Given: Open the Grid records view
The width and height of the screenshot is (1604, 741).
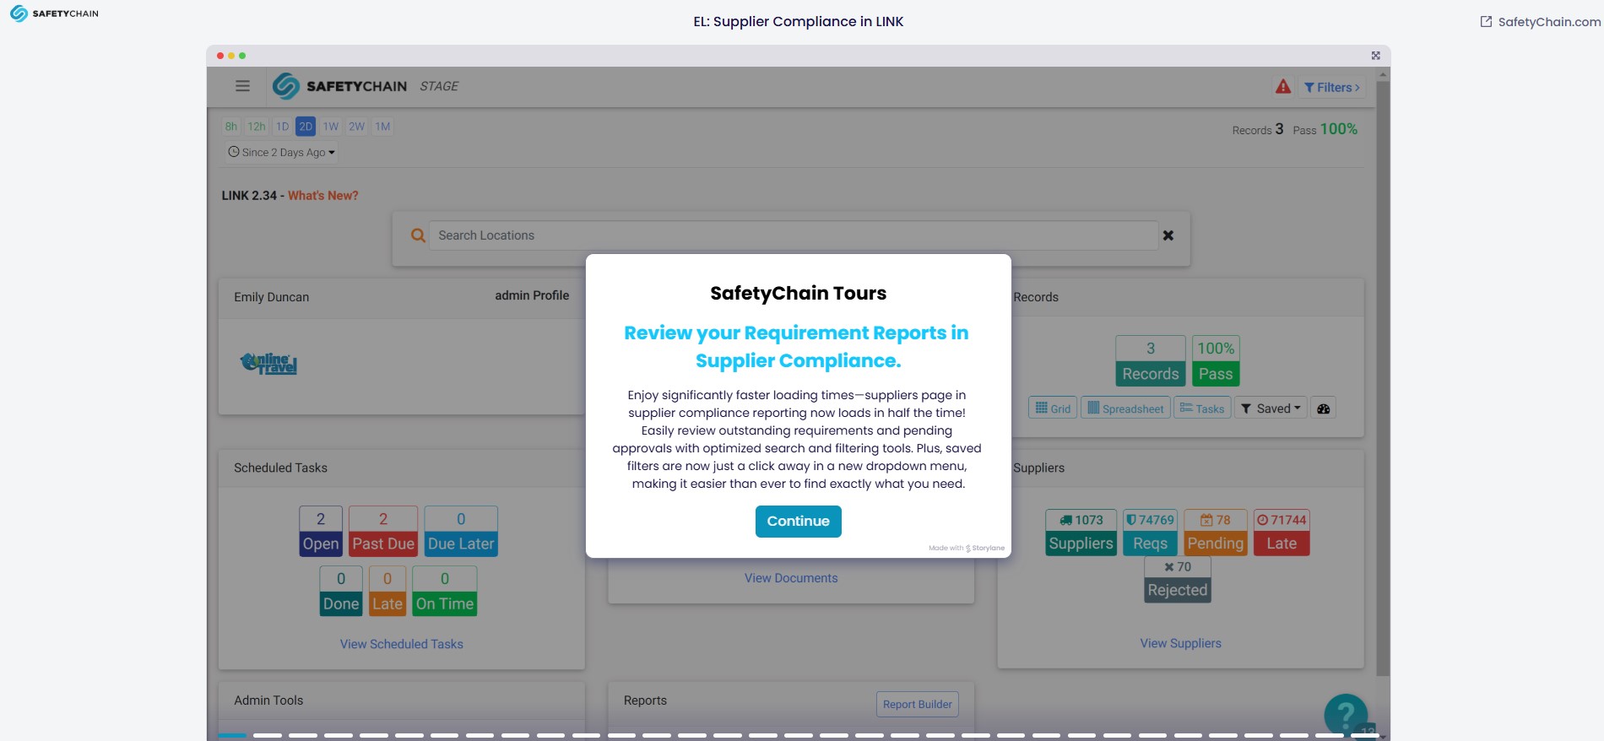Looking at the screenshot, I should [x=1053, y=408].
